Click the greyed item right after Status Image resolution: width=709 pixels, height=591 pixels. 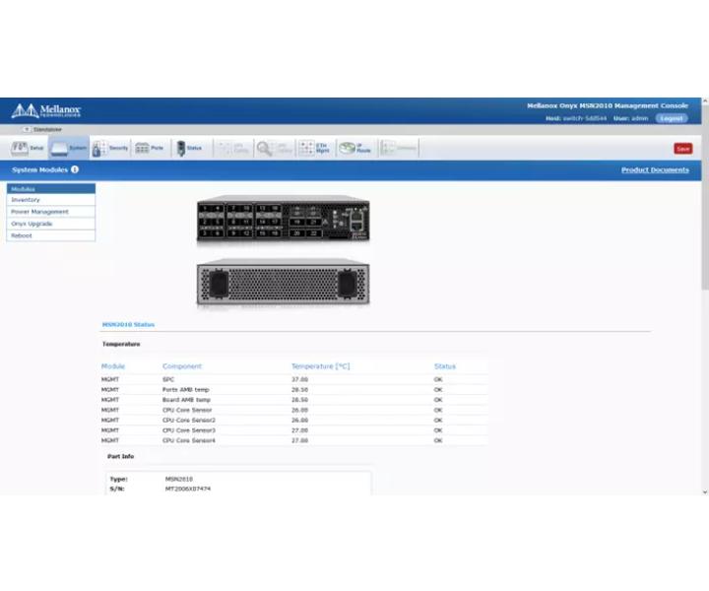pyautogui.click(x=233, y=148)
